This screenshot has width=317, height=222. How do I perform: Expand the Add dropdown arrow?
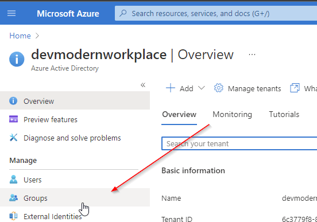tap(202, 88)
